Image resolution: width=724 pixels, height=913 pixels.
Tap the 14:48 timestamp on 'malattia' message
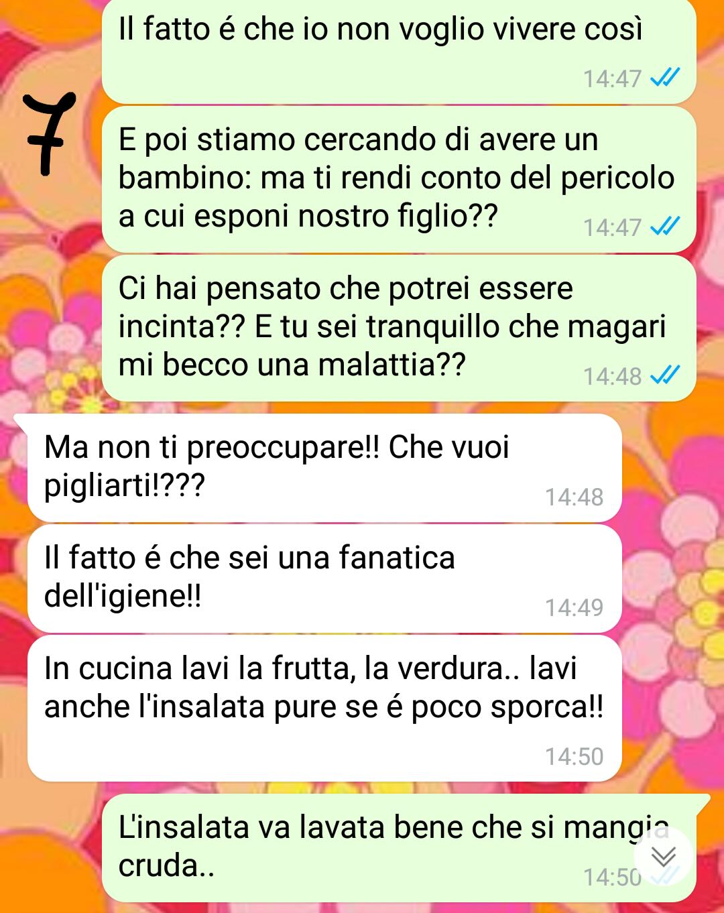[612, 376]
